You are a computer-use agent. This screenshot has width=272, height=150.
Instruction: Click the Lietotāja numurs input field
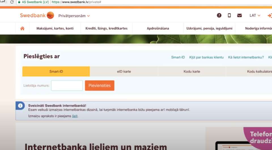tap(67, 85)
